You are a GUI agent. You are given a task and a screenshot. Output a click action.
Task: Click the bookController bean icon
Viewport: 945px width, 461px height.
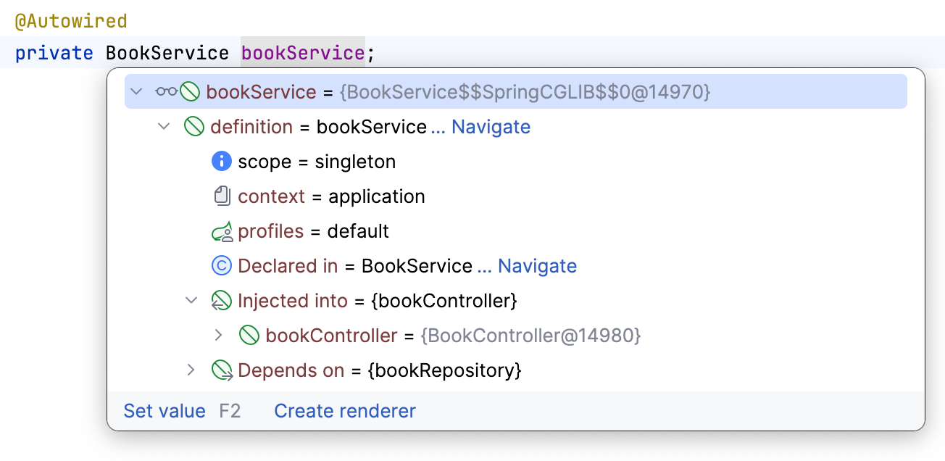pyautogui.click(x=249, y=336)
